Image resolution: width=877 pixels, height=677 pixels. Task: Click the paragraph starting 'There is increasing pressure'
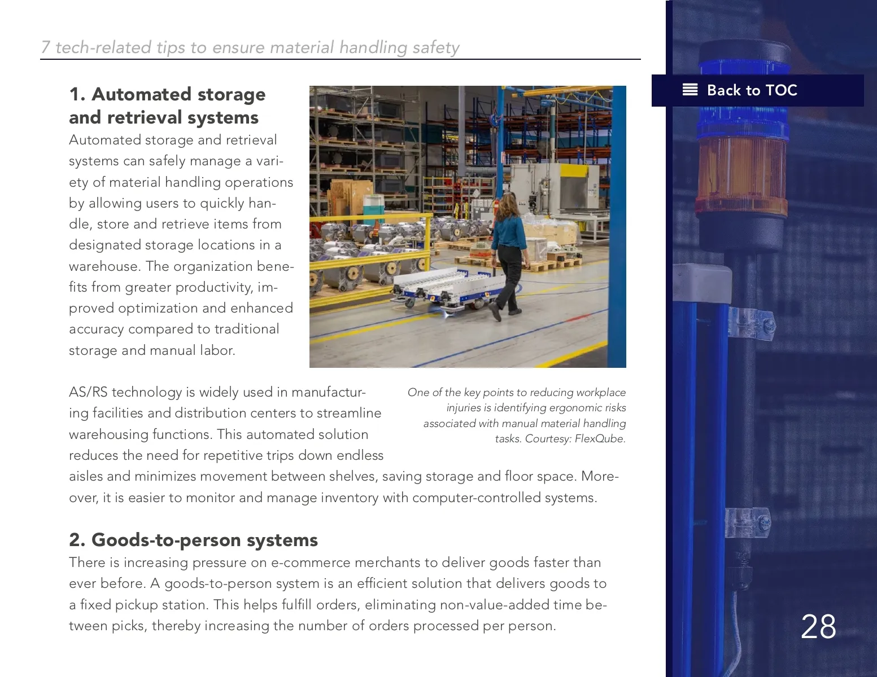338,594
